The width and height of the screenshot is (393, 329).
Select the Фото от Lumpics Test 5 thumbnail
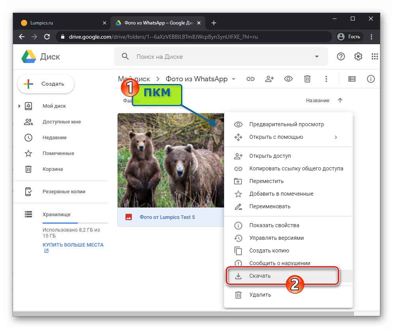tap(170, 160)
